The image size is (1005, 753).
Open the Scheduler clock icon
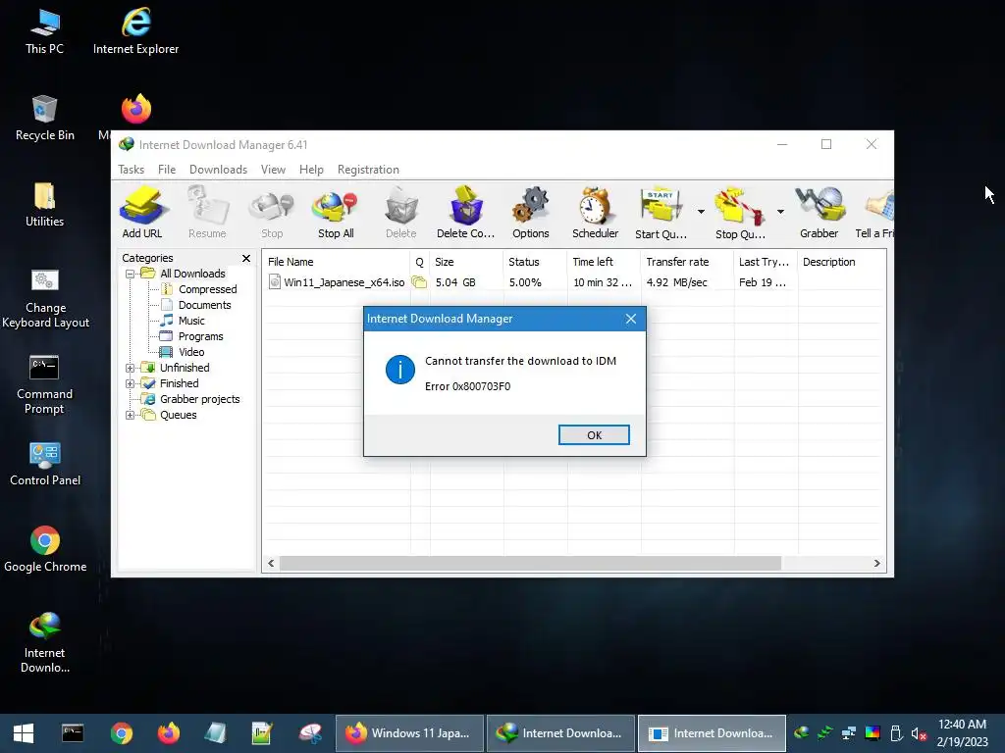(596, 213)
